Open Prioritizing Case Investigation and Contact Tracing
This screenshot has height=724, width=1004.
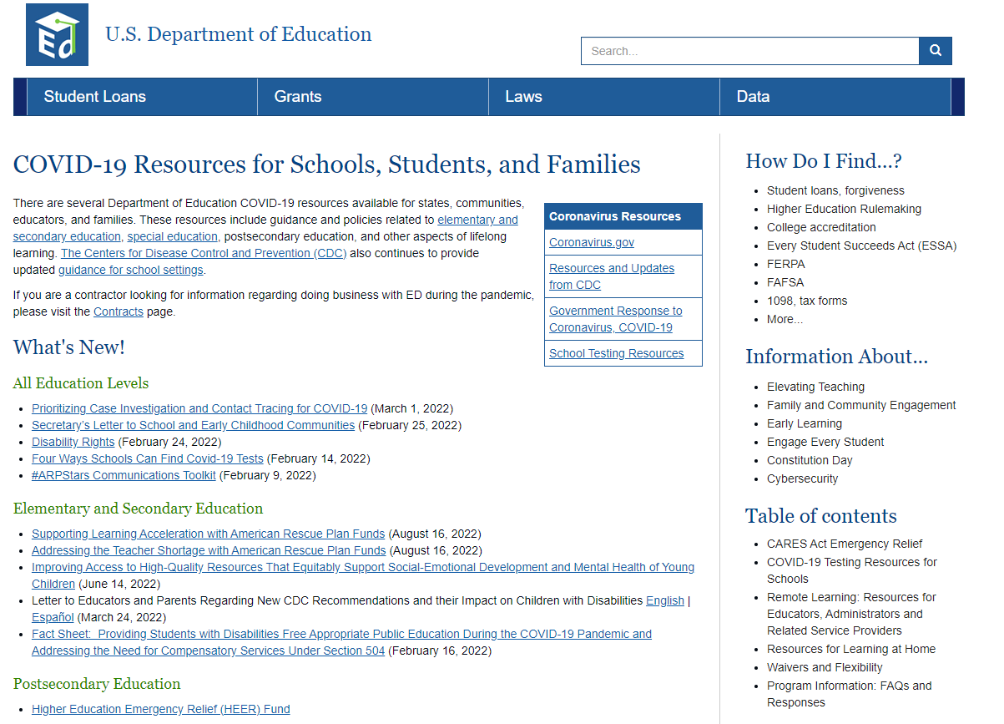(x=199, y=408)
